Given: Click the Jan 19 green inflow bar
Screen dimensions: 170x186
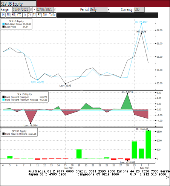Looking at the screenshot, I should [79, 154].
